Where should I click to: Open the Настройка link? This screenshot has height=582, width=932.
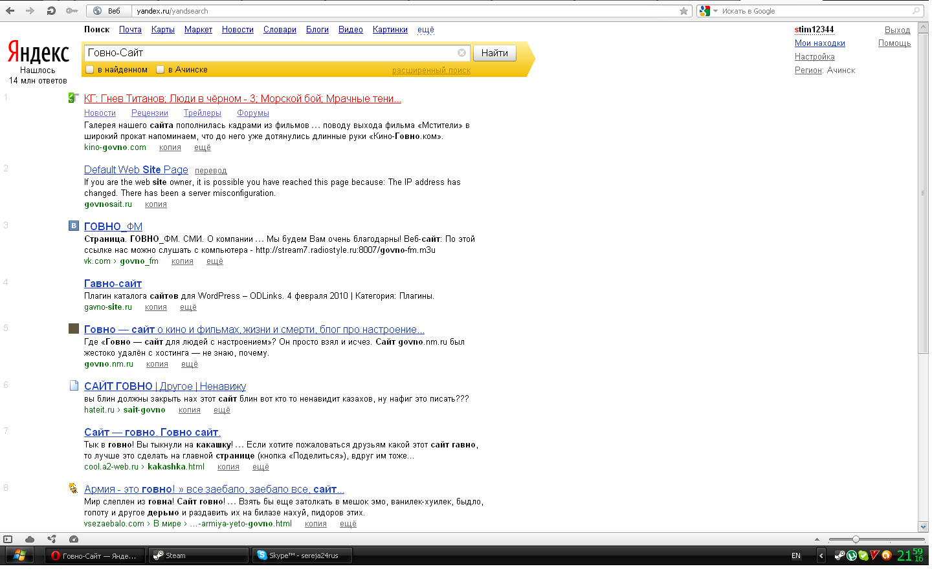[x=815, y=57]
